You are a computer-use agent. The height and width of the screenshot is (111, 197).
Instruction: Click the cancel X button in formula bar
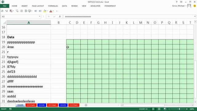point(49,16)
